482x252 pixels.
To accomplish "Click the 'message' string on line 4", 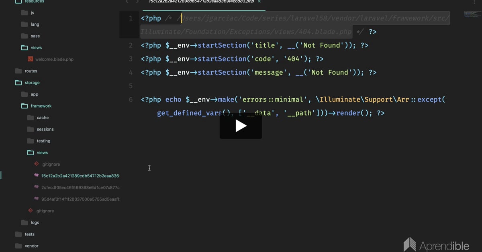I will [x=269, y=73].
